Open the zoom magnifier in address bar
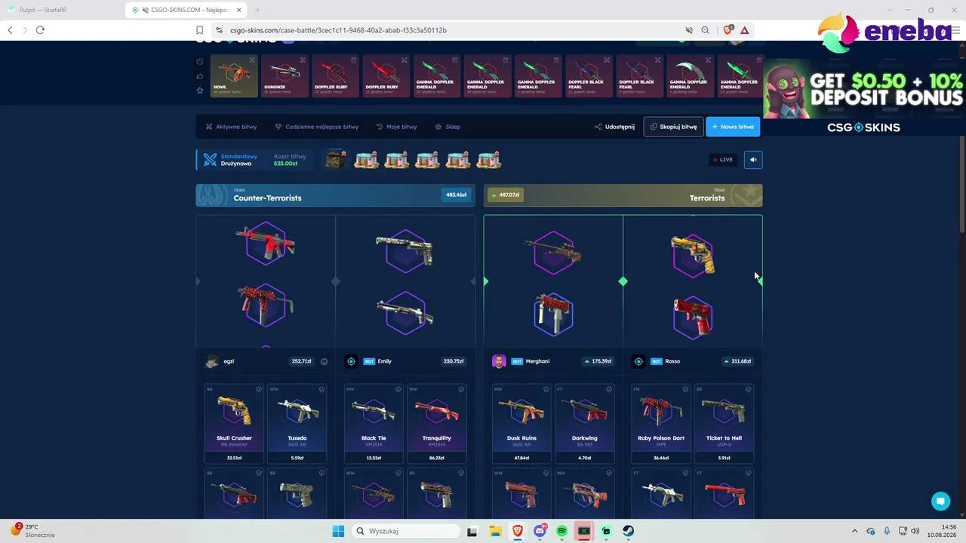The width and height of the screenshot is (966, 543). click(x=705, y=30)
